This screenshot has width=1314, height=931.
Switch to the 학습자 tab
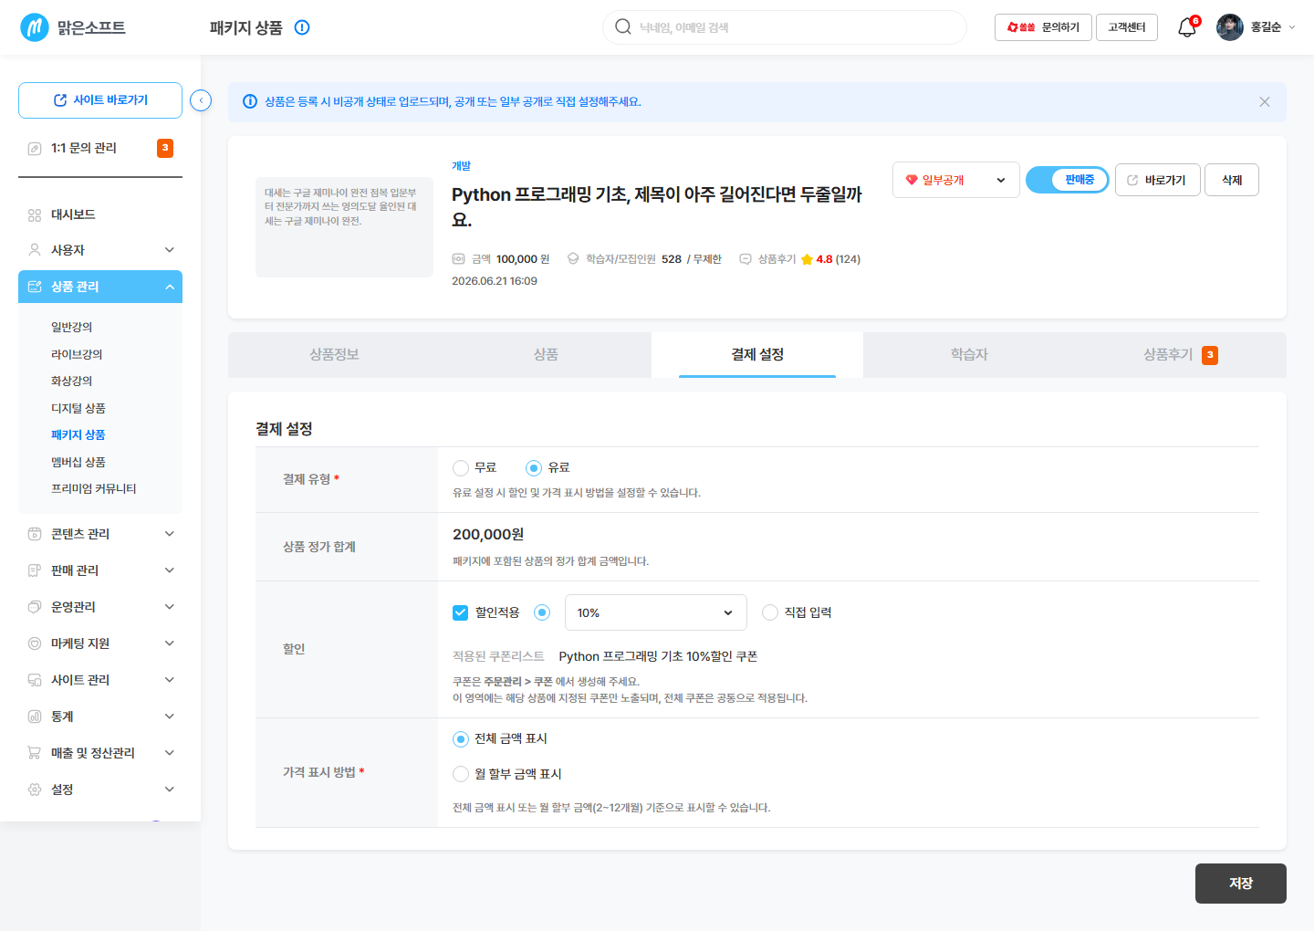[969, 355]
